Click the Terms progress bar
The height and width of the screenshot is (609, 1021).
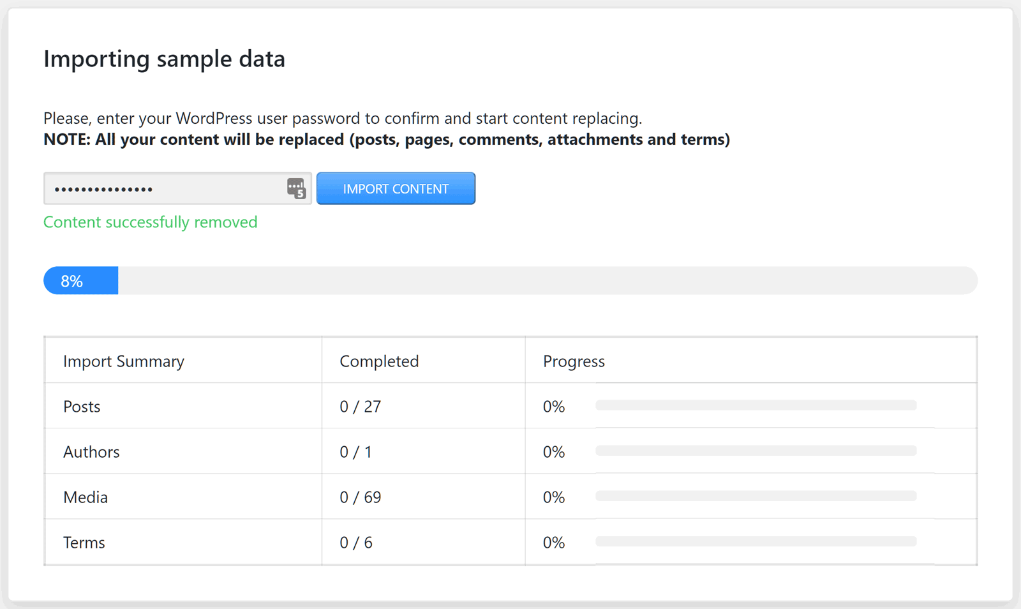[756, 541]
